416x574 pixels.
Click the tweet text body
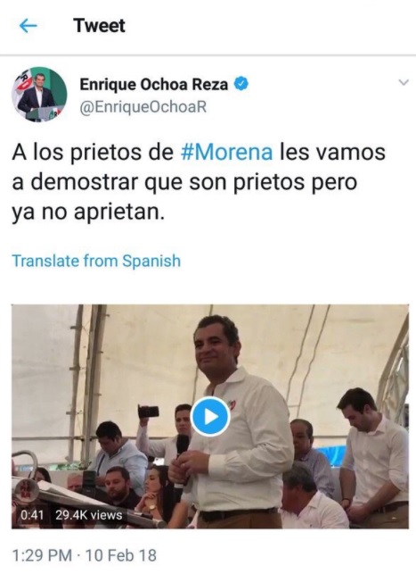click(x=199, y=182)
